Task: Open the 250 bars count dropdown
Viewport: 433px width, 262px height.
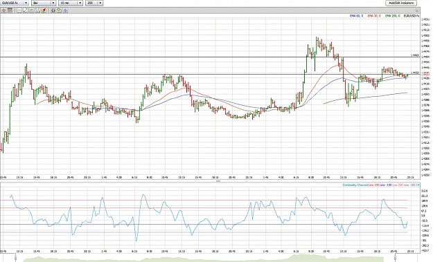Action: coord(94,3)
